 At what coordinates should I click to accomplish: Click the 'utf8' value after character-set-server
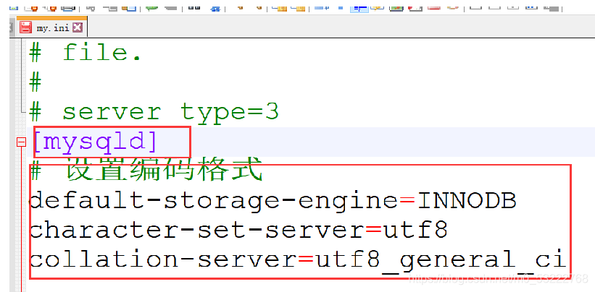click(x=416, y=230)
